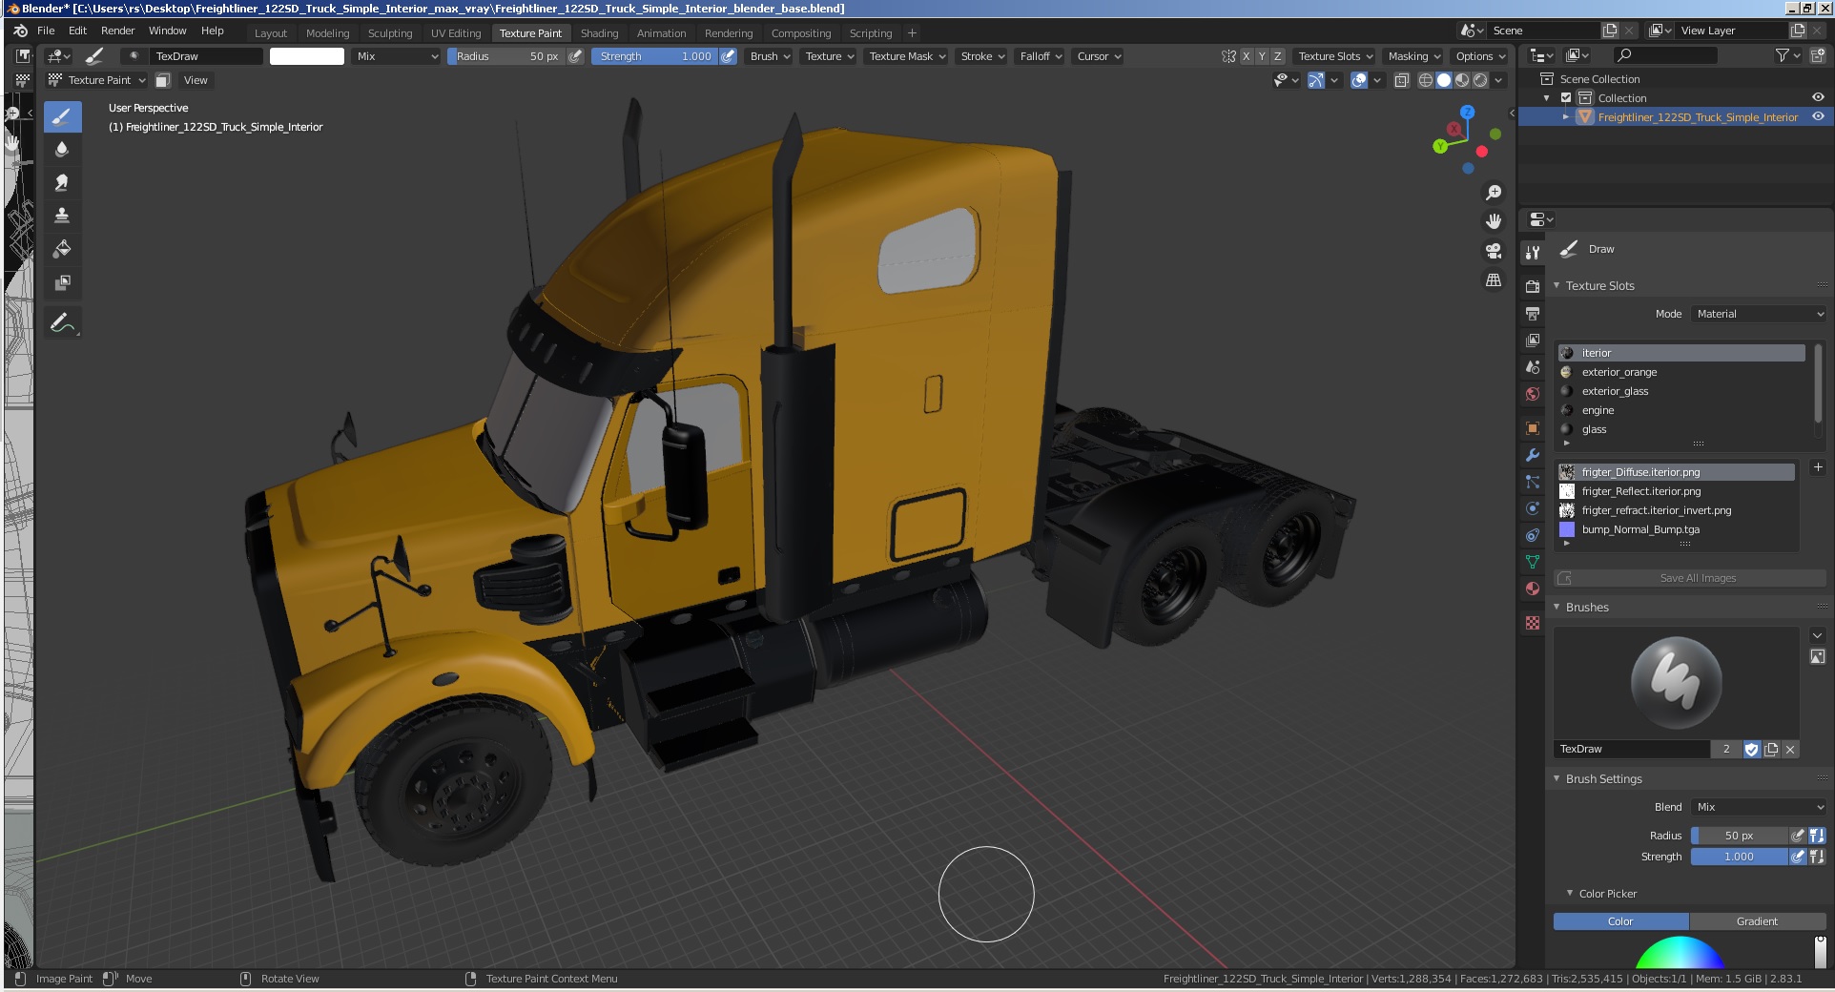Open the Falloff dropdown
Image resolution: width=1835 pixels, height=992 pixels.
[x=1041, y=56]
